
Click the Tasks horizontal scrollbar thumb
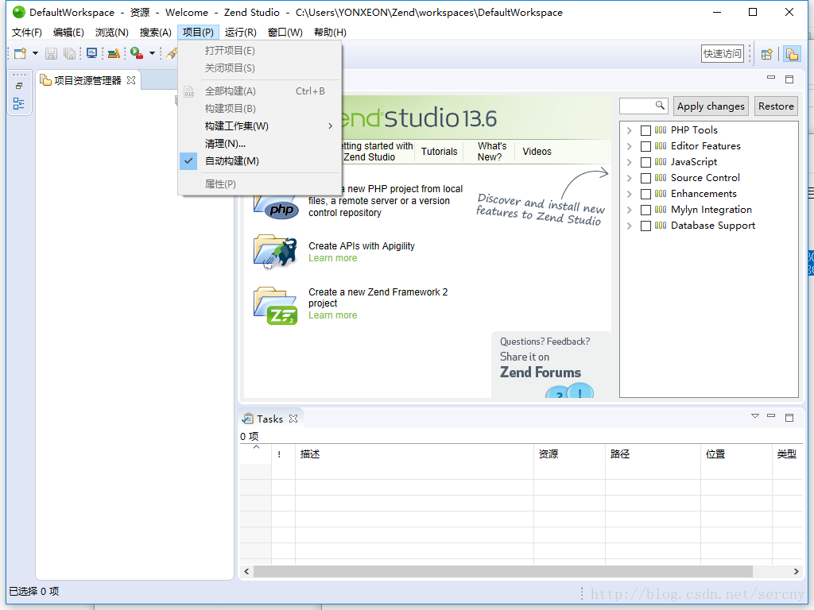(503, 572)
